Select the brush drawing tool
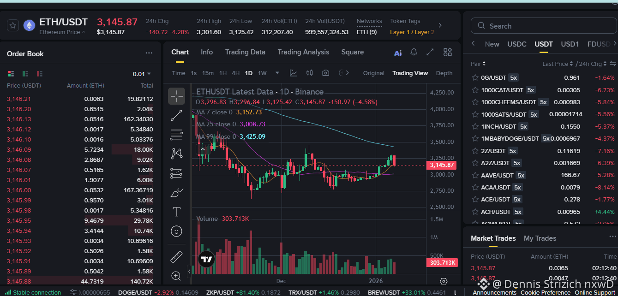This screenshot has height=296, width=618. click(176, 193)
